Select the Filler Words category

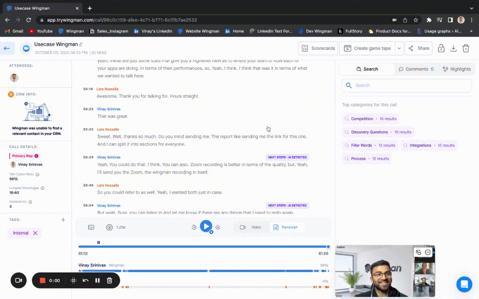370,145
